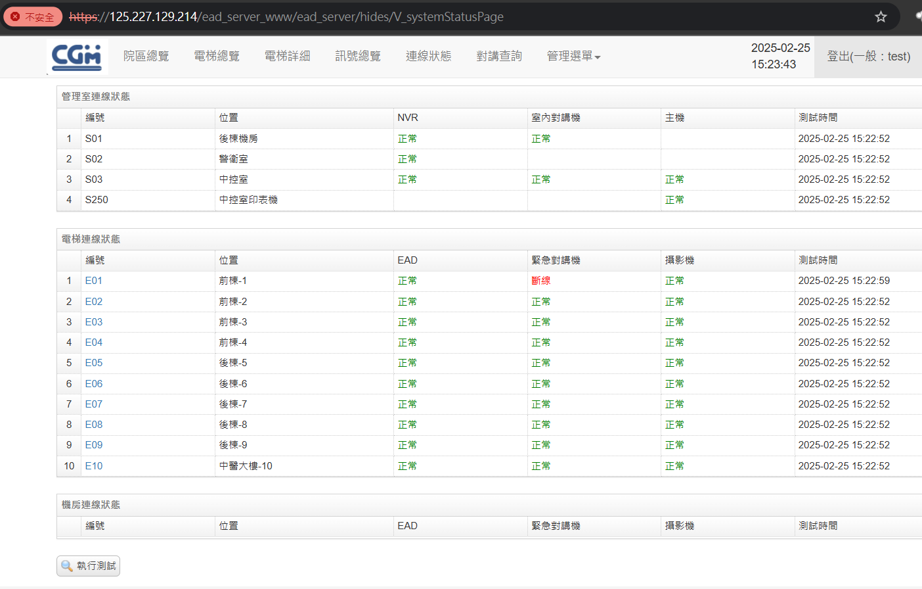Open the 電梯總覽 menu item

coord(217,56)
